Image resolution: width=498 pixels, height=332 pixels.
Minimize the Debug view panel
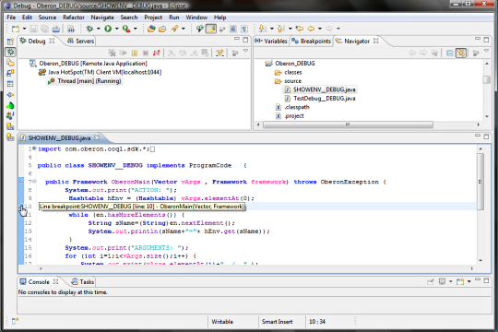tap(237, 39)
